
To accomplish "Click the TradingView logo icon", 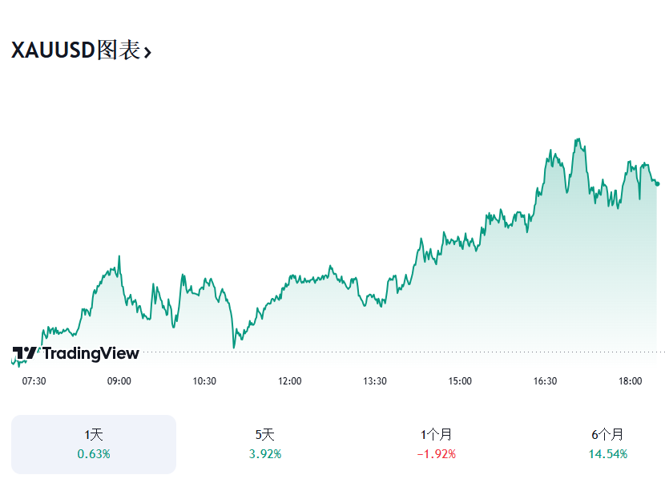I will coord(24,353).
